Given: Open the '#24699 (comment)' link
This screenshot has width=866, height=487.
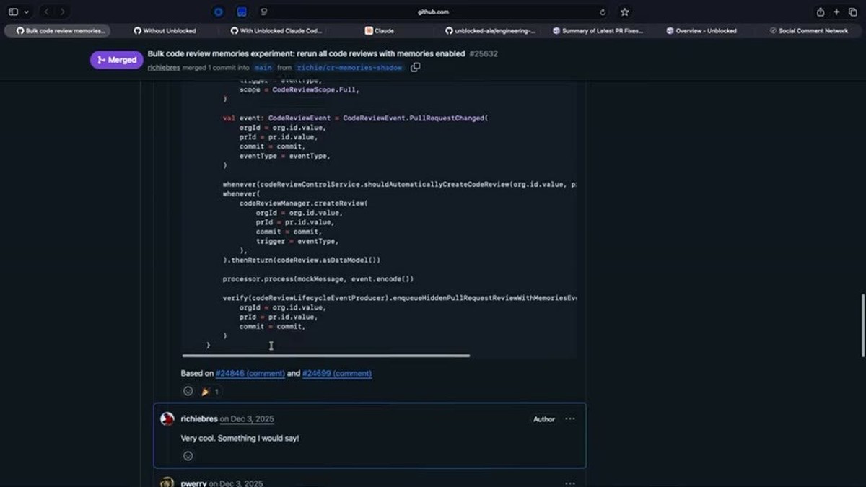Looking at the screenshot, I should [337, 373].
